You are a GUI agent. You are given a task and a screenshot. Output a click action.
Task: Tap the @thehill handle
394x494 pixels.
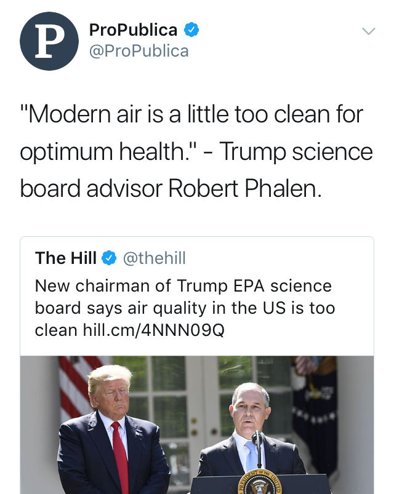(155, 259)
